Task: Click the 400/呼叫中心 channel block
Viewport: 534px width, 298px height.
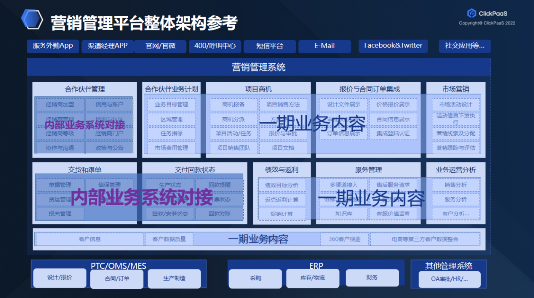Action: pos(215,46)
